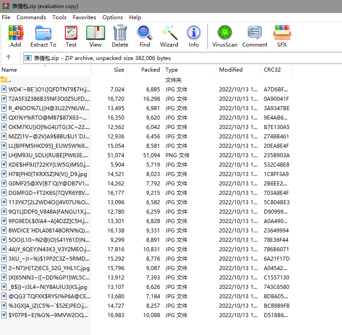Image resolution: width=342 pixels, height=335 pixels.
Task: Go up one level with the arrow
Action: click(x=8, y=57)
